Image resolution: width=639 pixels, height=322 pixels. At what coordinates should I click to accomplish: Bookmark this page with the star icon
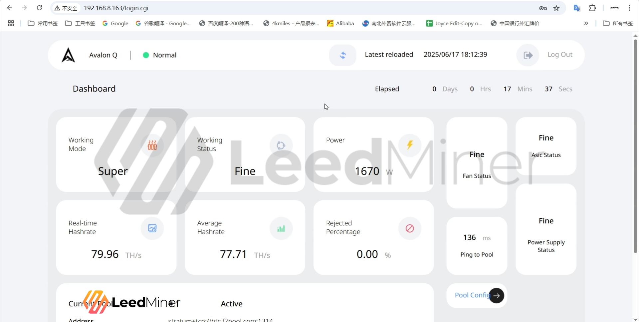coord(556,8)
